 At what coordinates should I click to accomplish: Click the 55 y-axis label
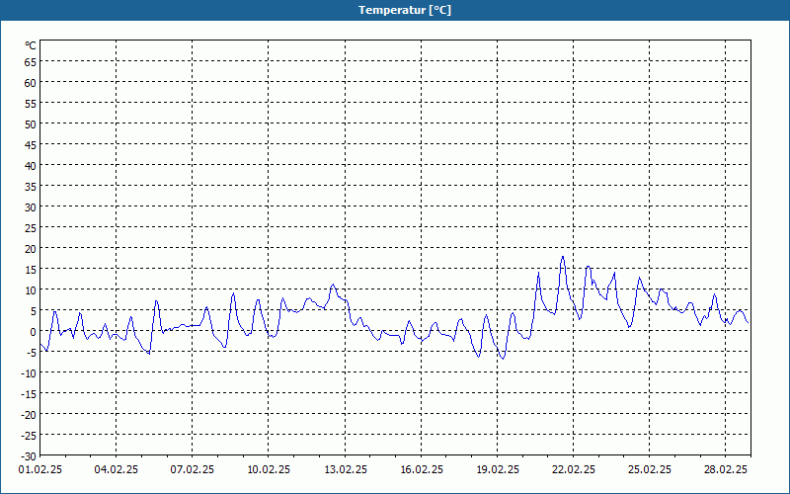tap(31, 104)
